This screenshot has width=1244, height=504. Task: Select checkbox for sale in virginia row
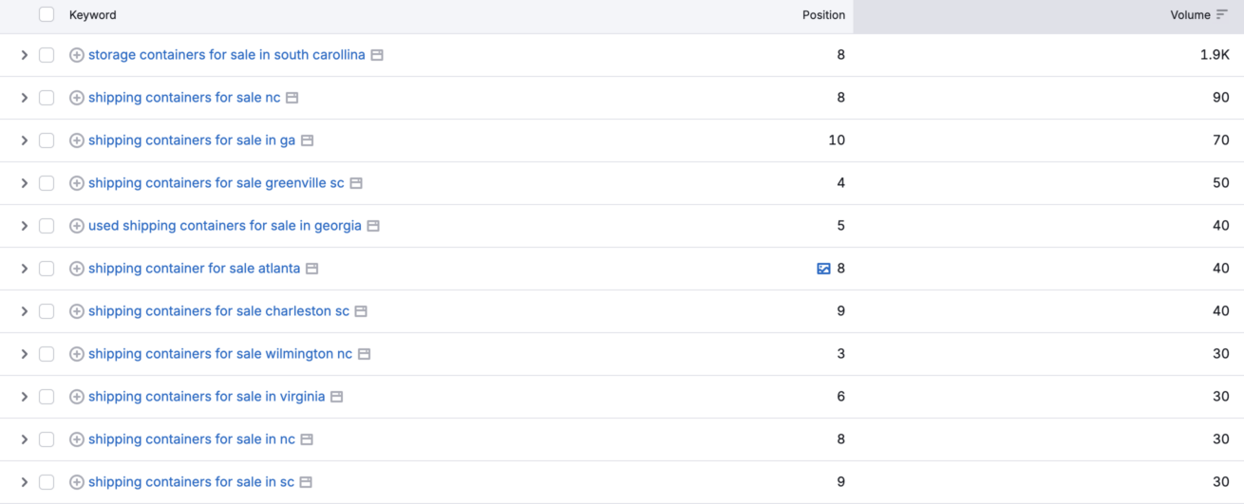coord(47,397)
